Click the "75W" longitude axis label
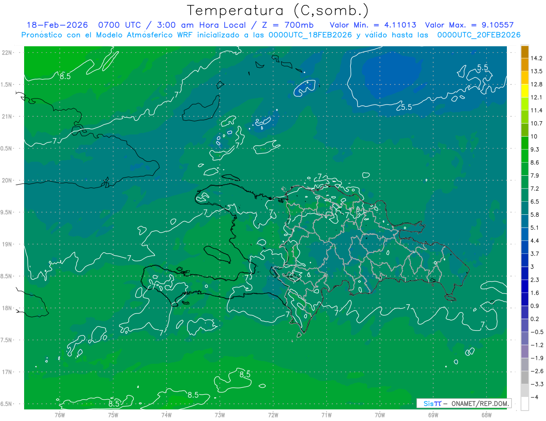The width and height of the screenshot is (546, 421). (x=113, y=415)
